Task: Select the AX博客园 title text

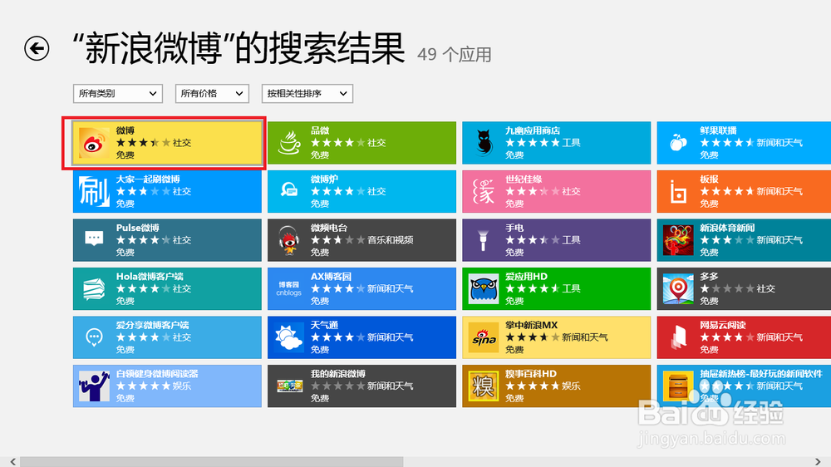Action: pyautogui.click(x=331, y=277)
